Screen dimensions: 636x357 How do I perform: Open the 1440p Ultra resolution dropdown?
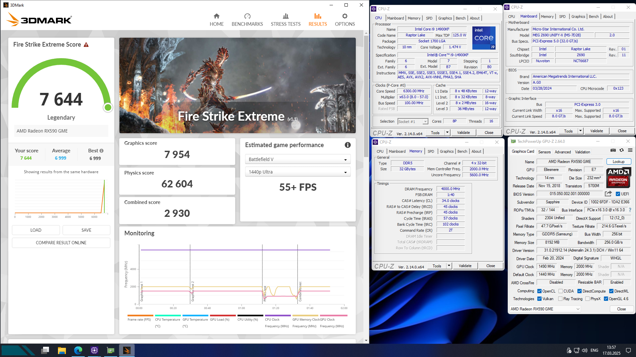click(298, 172)
